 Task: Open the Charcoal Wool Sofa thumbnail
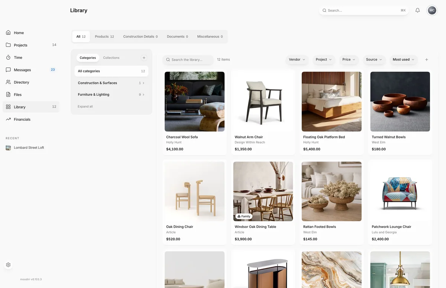(x=194, y=102)
